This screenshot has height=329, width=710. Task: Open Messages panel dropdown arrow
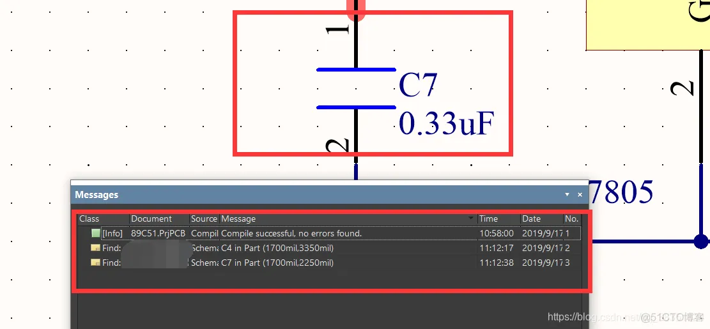coord(567,195)
